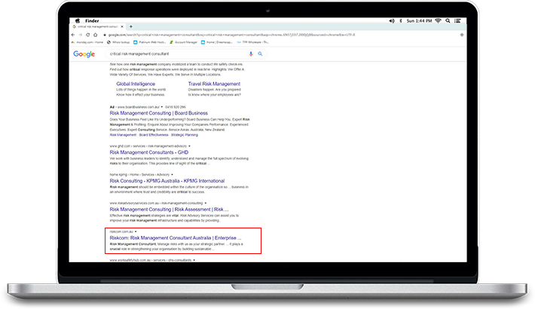
Task: Click the blue magnifier search button
Action: pyautogui.click(x=260, y=54)
